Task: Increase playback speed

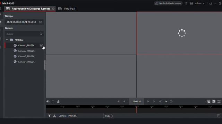Action: pyautogui.click(x=171, y=101)
